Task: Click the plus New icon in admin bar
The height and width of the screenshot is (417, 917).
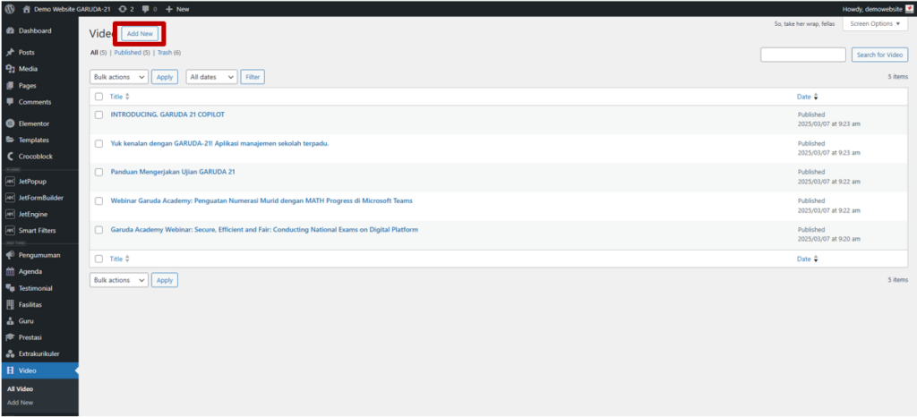Action: (169, 9)
